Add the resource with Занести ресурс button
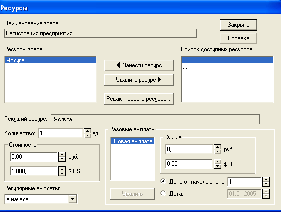Image resolution: width=281 pixels, height=212 pixels. (139, 65)
